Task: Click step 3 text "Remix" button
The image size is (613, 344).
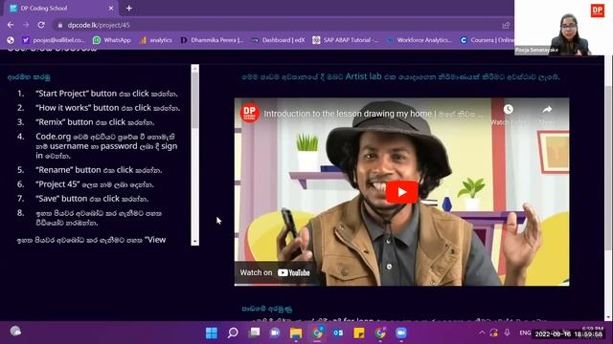Action: (x=95, y=122)
